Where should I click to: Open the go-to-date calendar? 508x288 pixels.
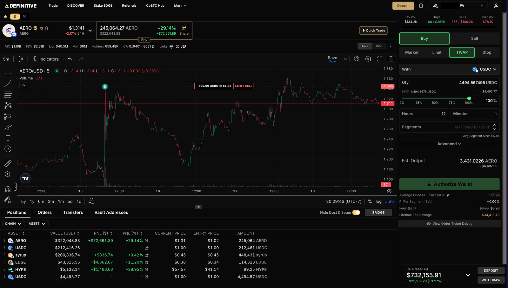[x=91, y=201]
